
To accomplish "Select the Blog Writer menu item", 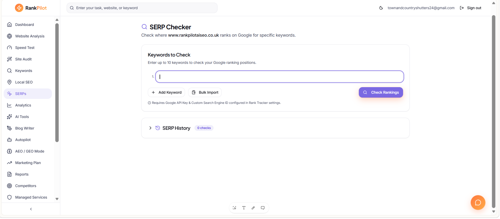I will coord(28,128).
